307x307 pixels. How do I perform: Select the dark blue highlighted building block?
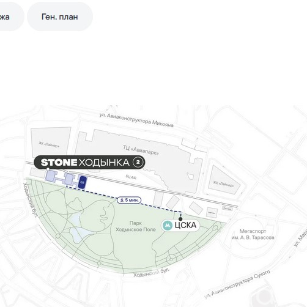[83, 182]
